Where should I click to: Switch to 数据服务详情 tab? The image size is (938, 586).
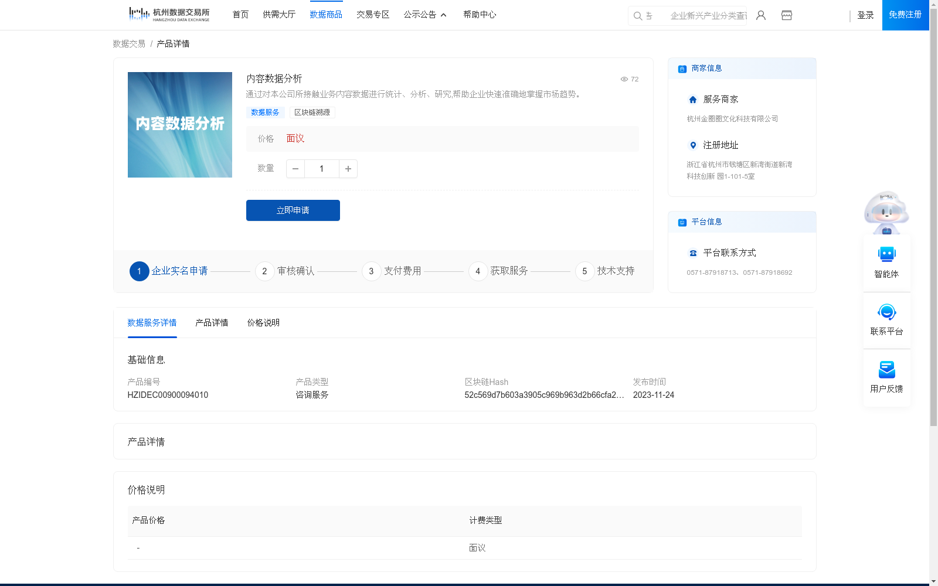click(152, 323)
